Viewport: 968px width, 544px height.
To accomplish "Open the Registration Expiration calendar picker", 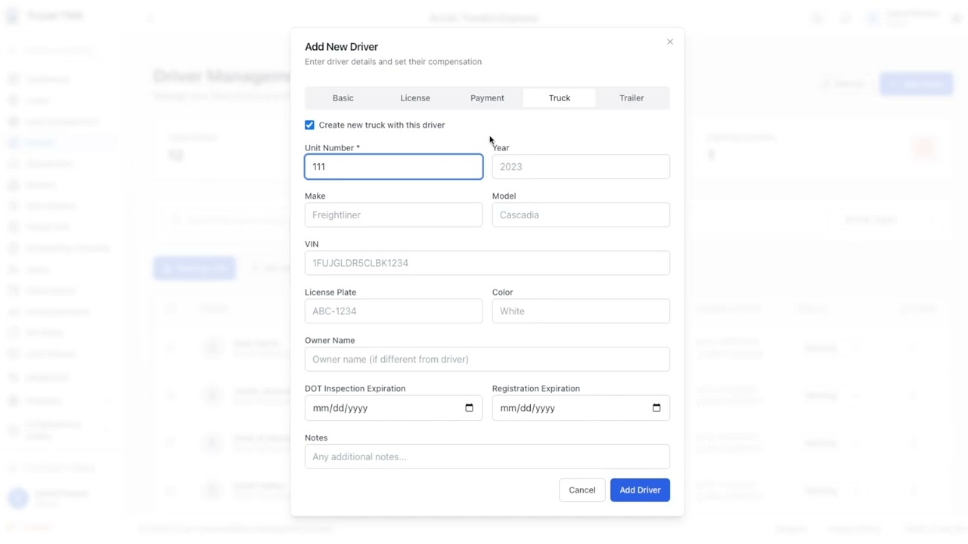I will 656,408.
